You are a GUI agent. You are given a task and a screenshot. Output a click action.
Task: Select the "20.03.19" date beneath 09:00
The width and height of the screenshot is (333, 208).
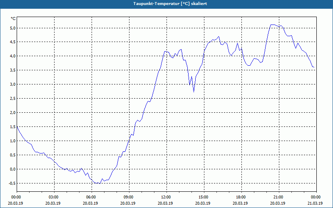128,203
